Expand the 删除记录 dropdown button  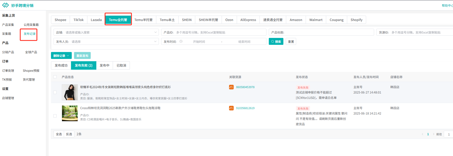coord(61,56)
